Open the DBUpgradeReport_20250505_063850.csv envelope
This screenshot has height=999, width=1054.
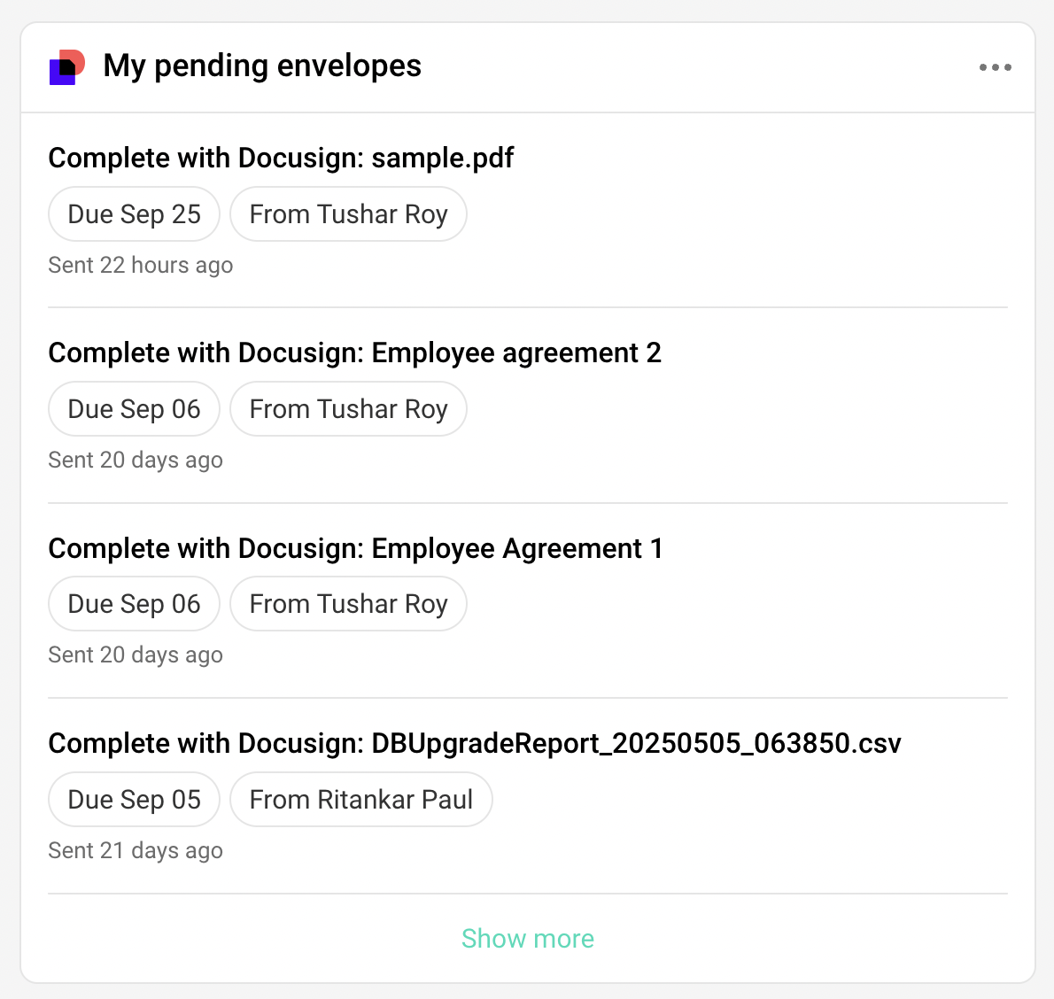[474, 744]
